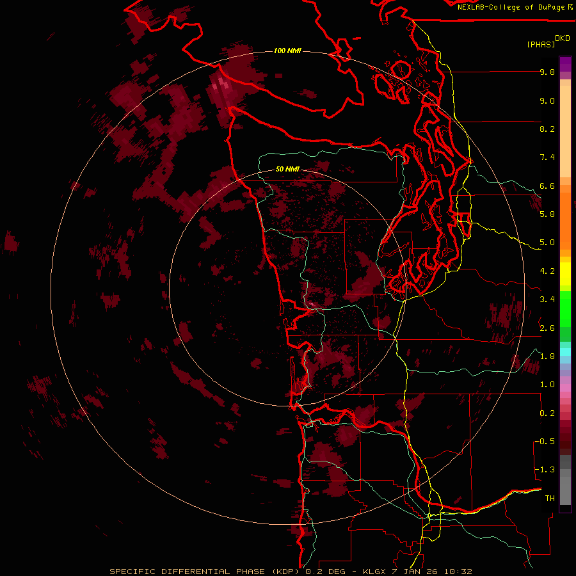Click the 100 NMI range ring label
This screenshot has width=576, height=576.
(287, 51)
